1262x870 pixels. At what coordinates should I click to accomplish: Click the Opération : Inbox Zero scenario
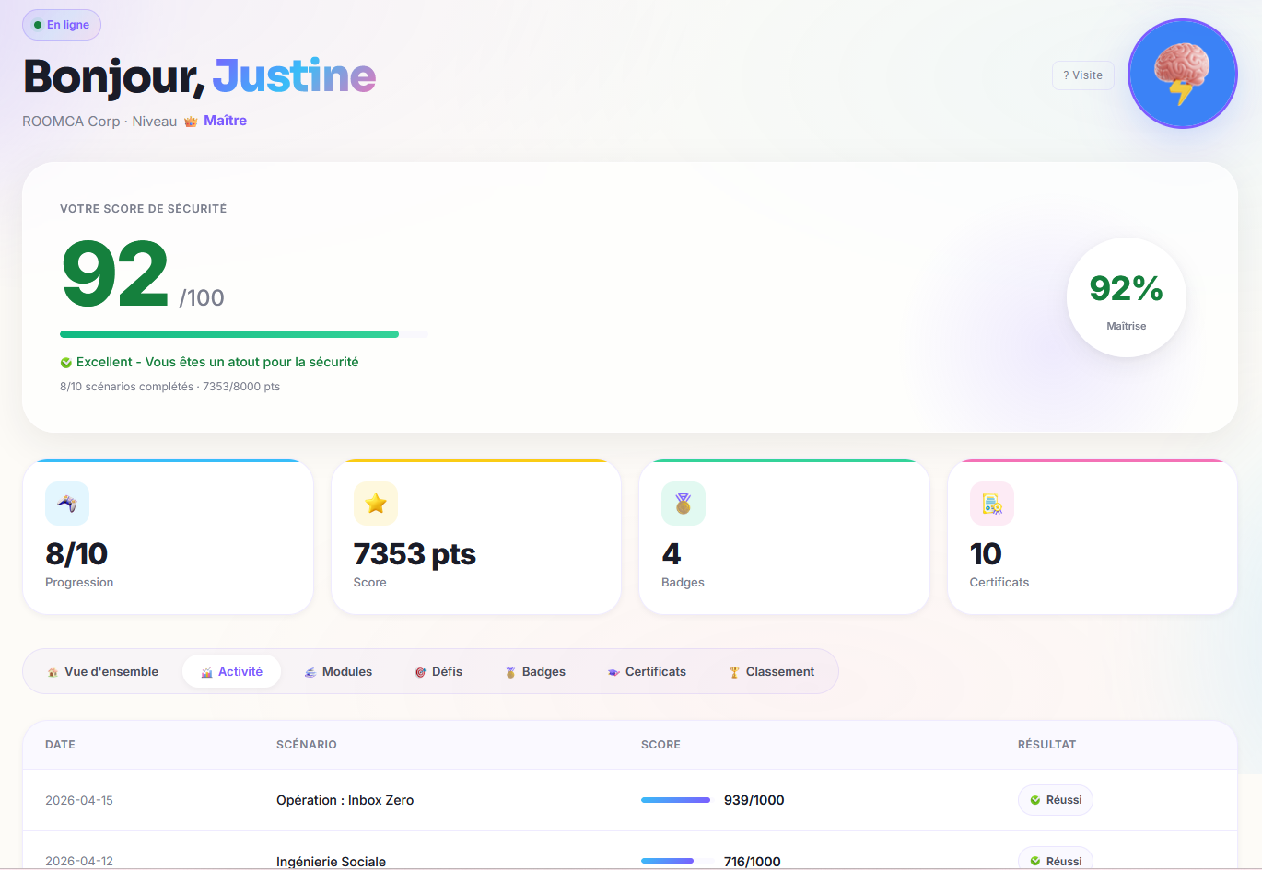pos(345,800)
